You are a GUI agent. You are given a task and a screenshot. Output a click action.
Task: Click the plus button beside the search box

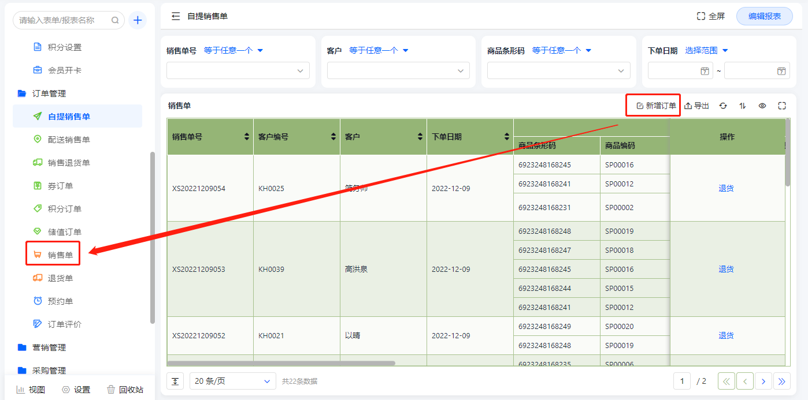click(x=138, y=20)
